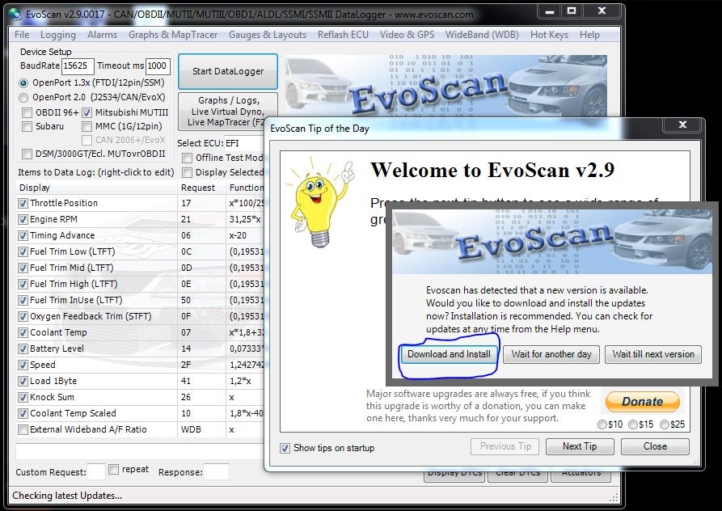Image resolution: width=722 pixels, height=511 pixels.
Task: Open the Help menu
Action: [x=589, y=35]
